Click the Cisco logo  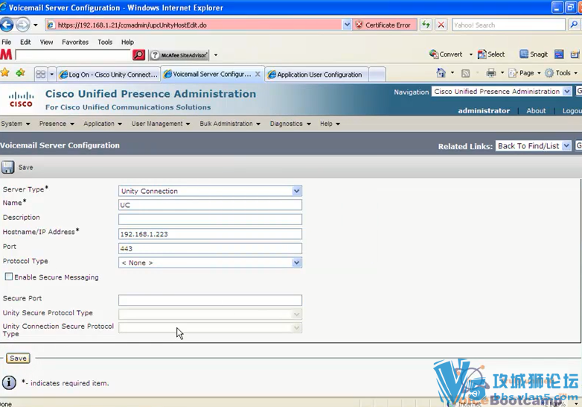pos(21,99)
